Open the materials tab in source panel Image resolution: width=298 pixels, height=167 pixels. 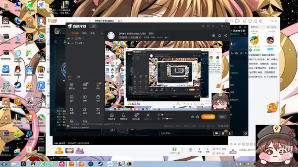pyautogui.click(x=70, y=77)
